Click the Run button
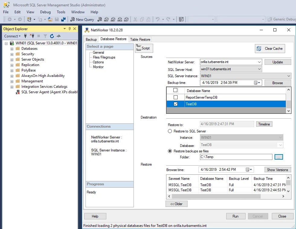 [x=236, y=216]
